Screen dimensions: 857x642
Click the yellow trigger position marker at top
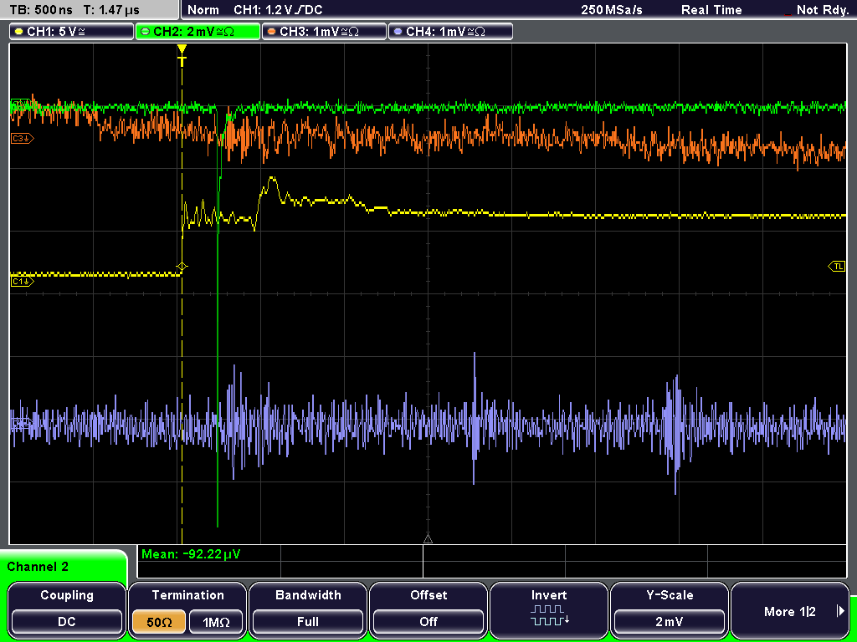click(x=182, y=54)
